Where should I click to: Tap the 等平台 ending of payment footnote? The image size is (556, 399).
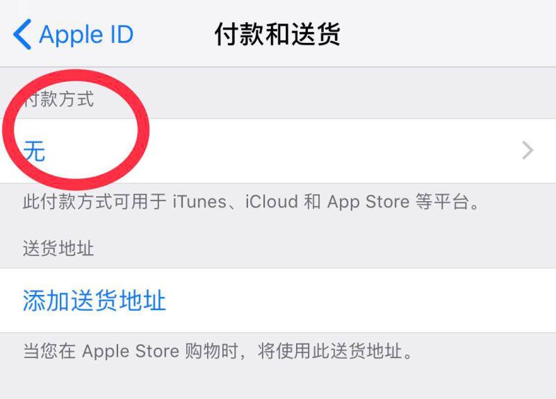click(x=448, y=202)
